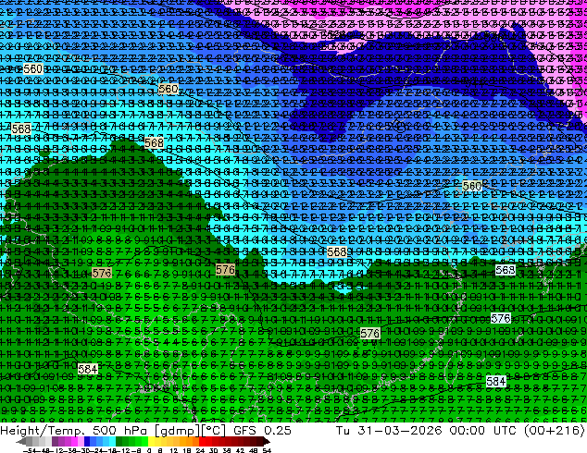This screenshot has width=587, height=453.
Task: Click the '[°C]' unit text
Action: pos(214,431)
